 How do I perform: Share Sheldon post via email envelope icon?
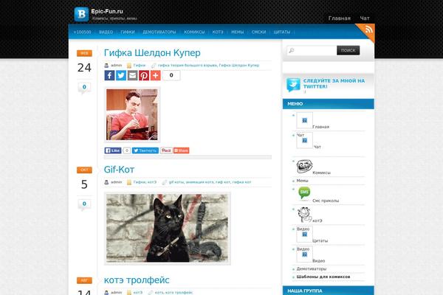[x=132, y=75]
